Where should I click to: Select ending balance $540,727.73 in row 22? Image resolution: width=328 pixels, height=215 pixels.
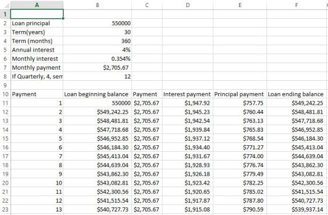click(x=296, y=200)
